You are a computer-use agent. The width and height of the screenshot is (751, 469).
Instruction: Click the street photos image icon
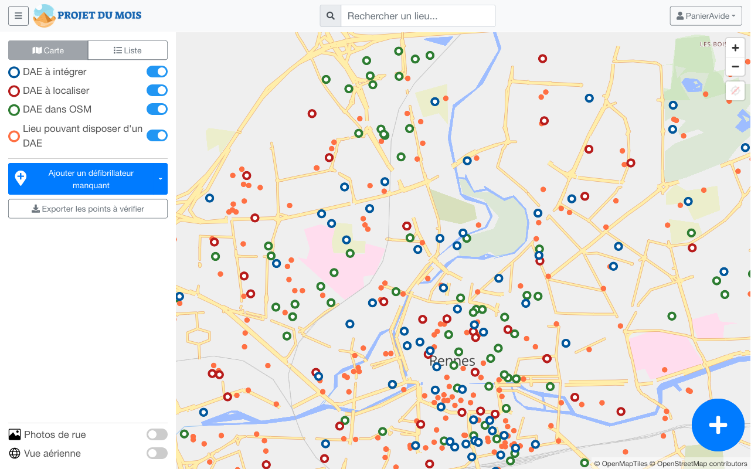point(15,434)
